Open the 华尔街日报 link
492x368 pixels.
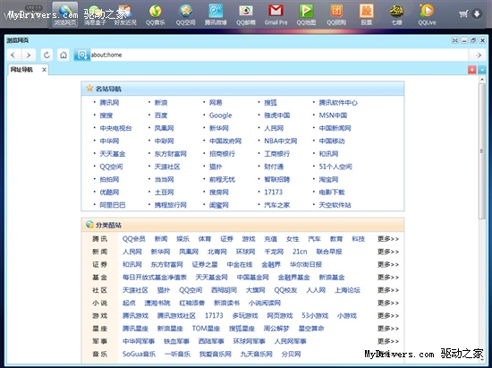point(306,265)
